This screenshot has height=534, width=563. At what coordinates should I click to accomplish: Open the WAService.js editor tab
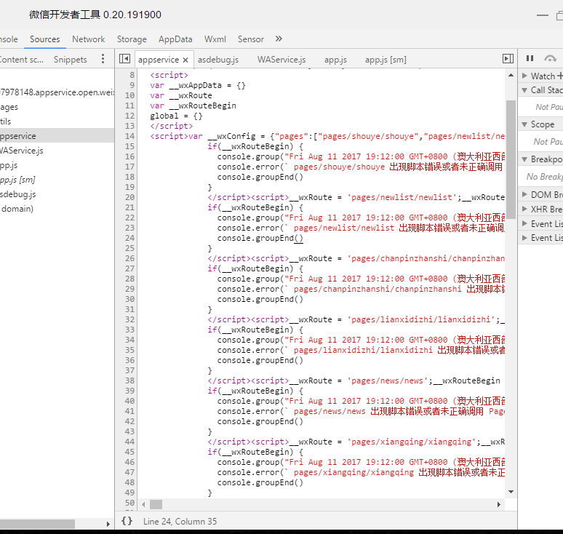[281, 60]
